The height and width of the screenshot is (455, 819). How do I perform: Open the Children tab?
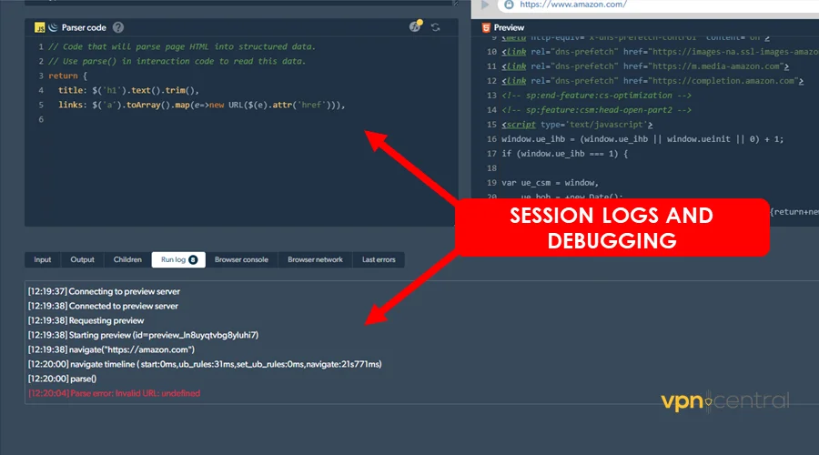(127, 259)
